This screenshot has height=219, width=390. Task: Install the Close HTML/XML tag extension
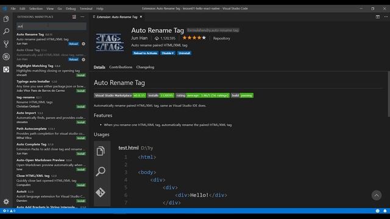point(81,185)
